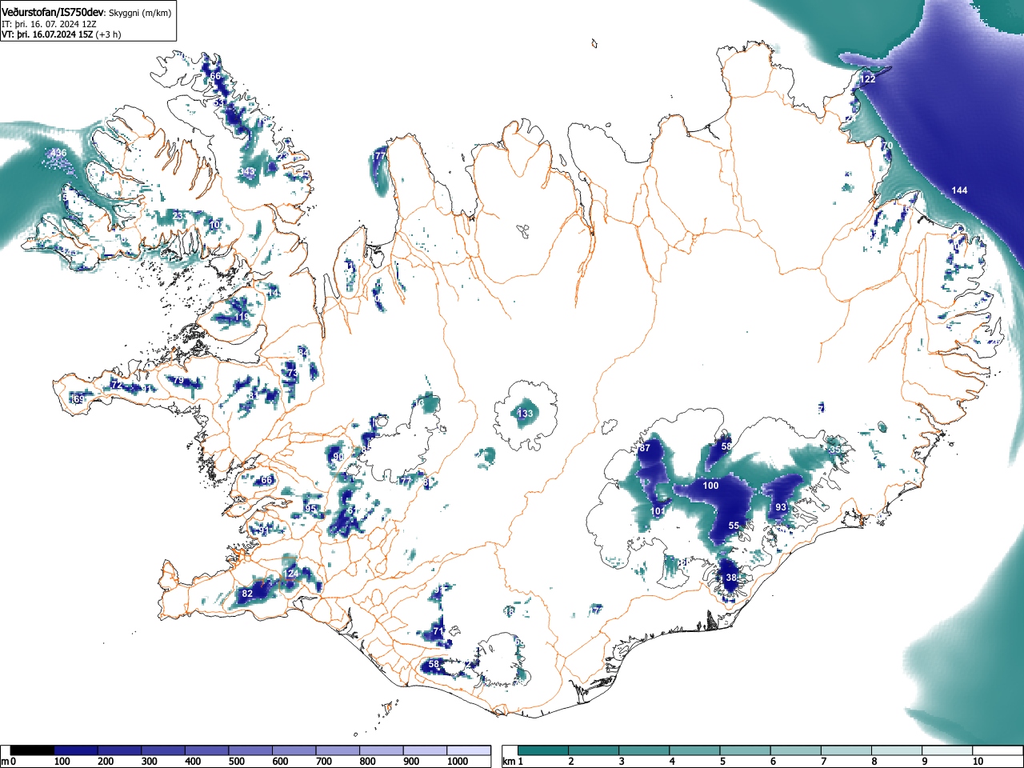1024x768 pixels.
Task: Click the darkest blue 100–200 m swatch
Action: [x=76, y=750]
